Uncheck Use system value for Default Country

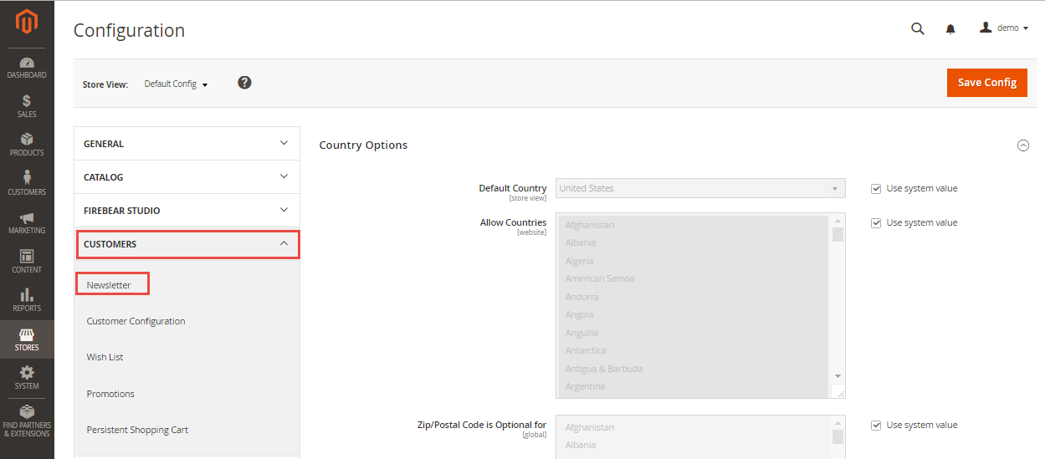[x=876, y=189]
